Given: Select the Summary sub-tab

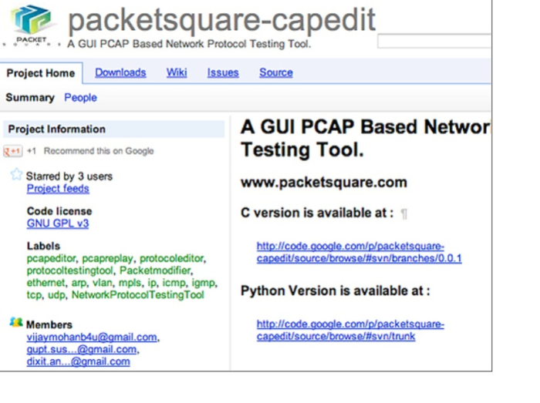Looking at the screenshot, I should (x=30, y=98).
